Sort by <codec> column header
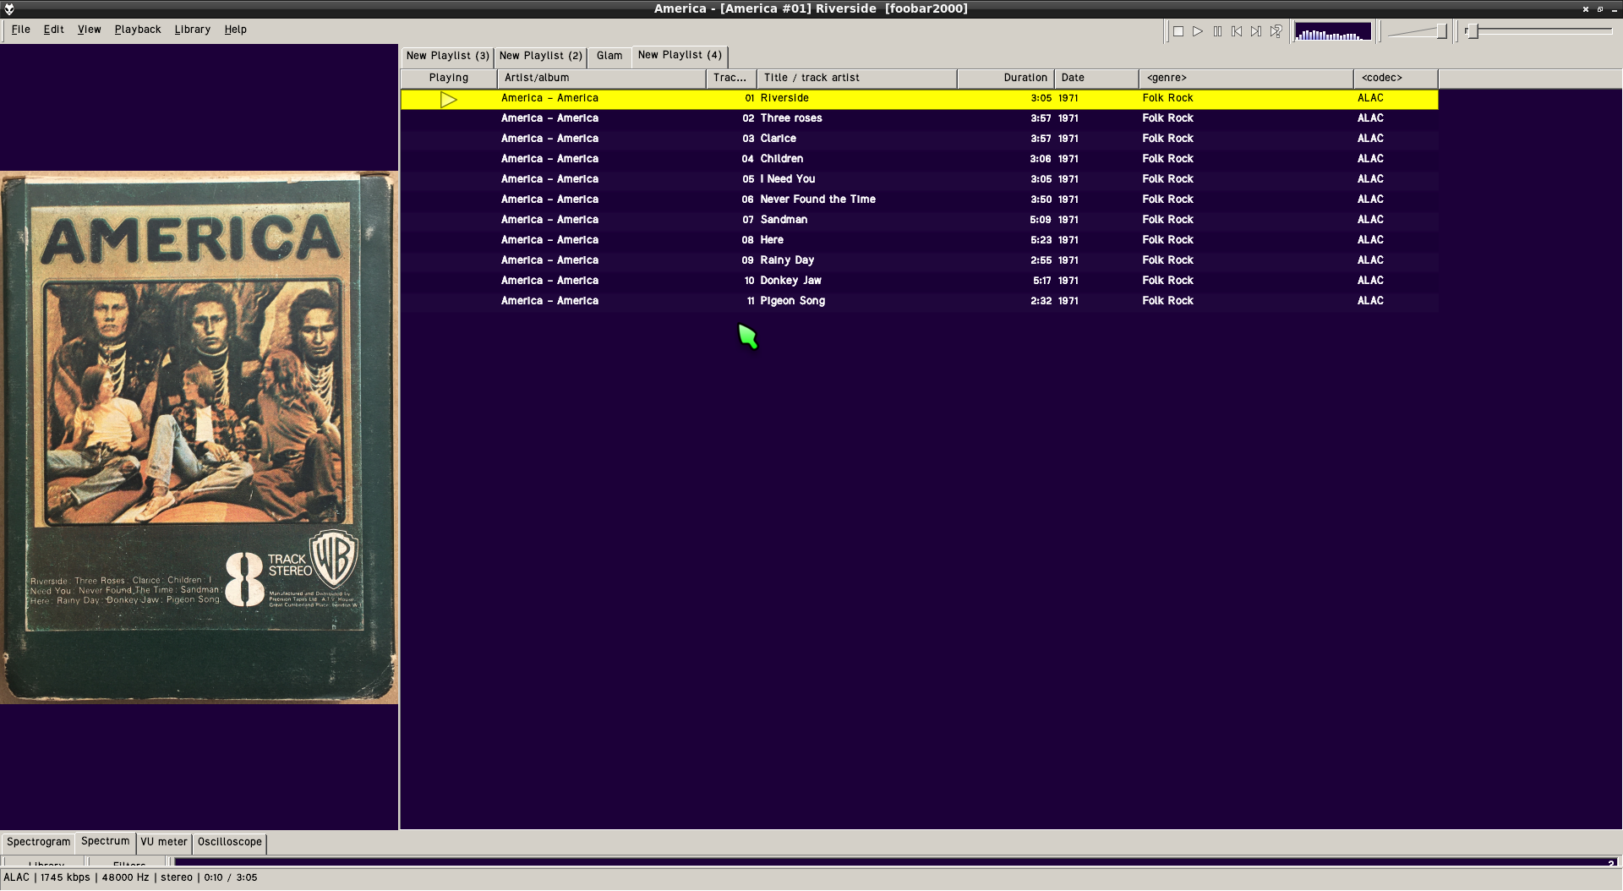 1396,78
